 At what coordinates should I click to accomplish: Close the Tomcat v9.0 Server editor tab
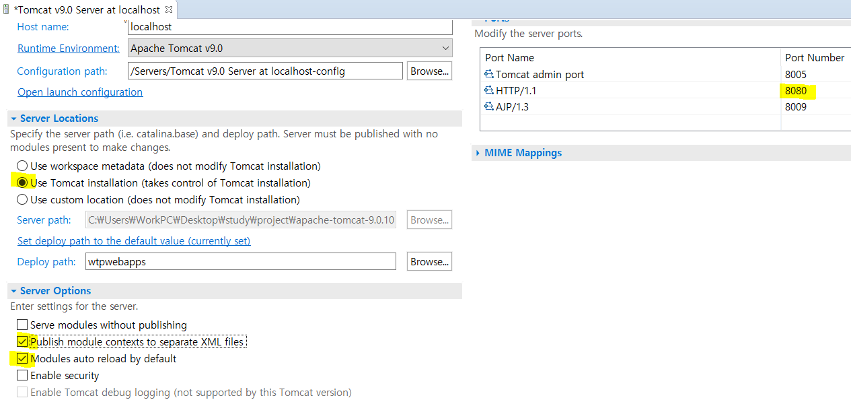[x=169, y=9]
